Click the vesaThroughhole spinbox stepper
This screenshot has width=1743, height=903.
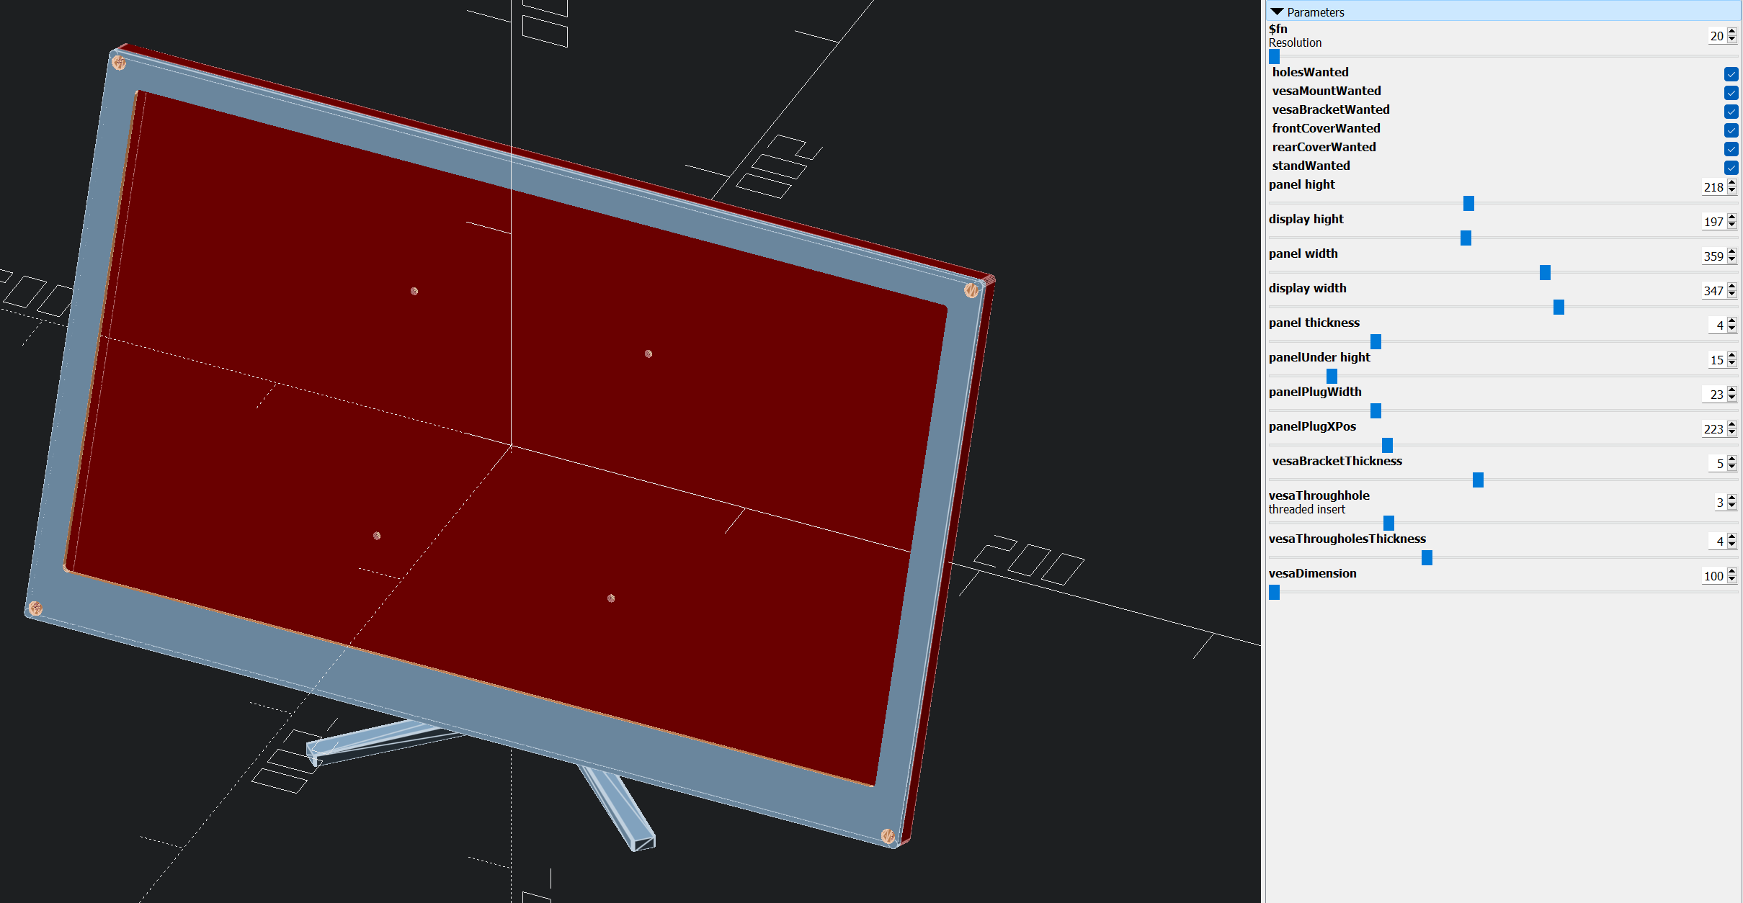[x=1732, y=503]
